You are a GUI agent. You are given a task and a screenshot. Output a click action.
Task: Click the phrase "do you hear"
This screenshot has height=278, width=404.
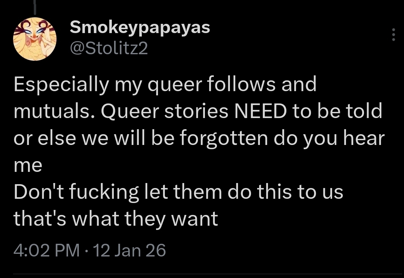pyautogui.click(x=329, y=138)
